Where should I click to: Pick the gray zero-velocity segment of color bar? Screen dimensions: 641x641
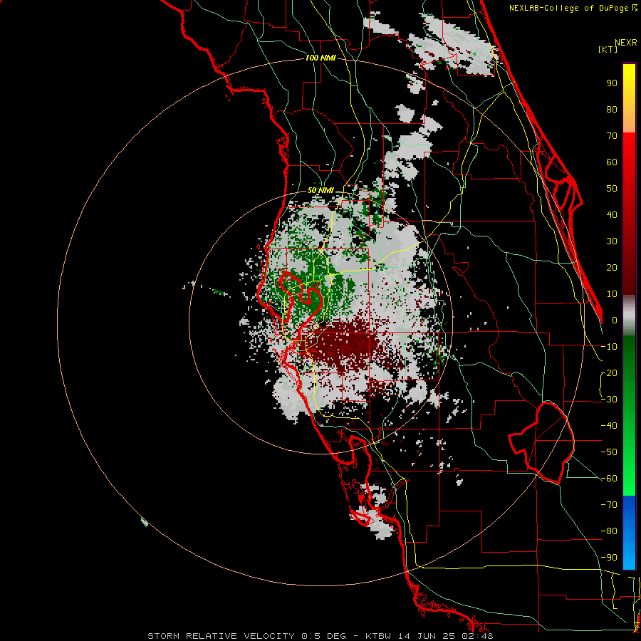(x=629, y=316)
